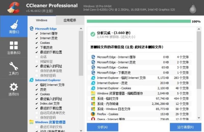Viewport: 204px width, 132px height.
Task: Click Firefox icon for Firefox Cookies result
Action: click(93, 114)
